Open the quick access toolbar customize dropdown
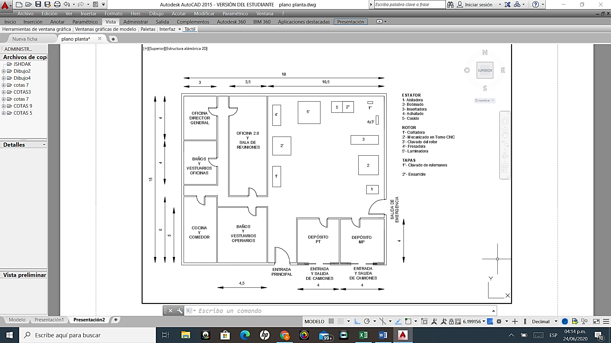 103,4
